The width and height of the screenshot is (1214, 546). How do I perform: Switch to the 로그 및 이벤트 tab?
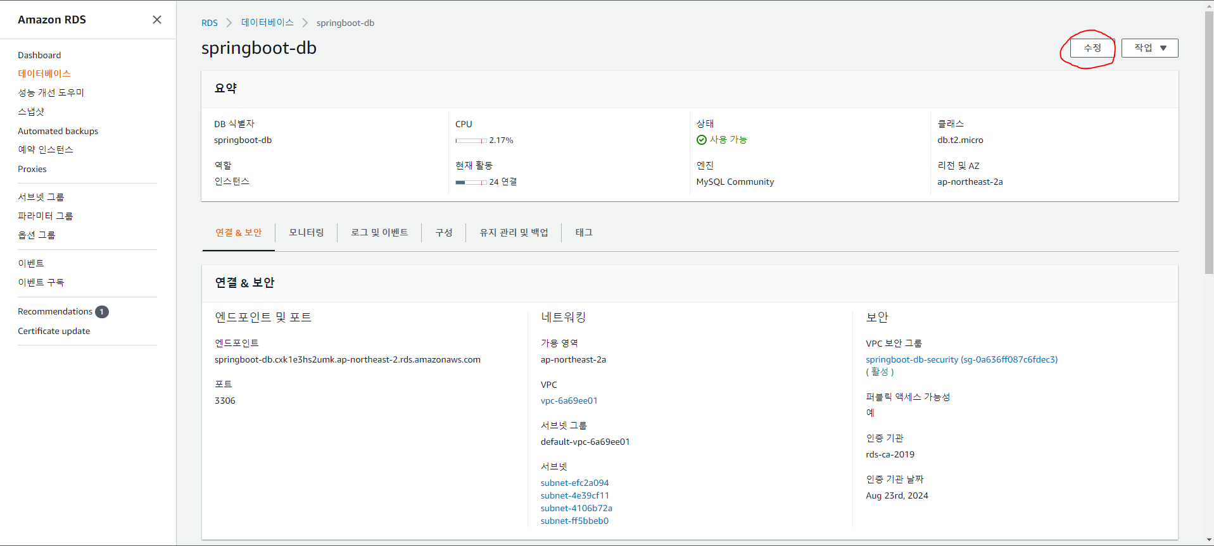point(379,233)
